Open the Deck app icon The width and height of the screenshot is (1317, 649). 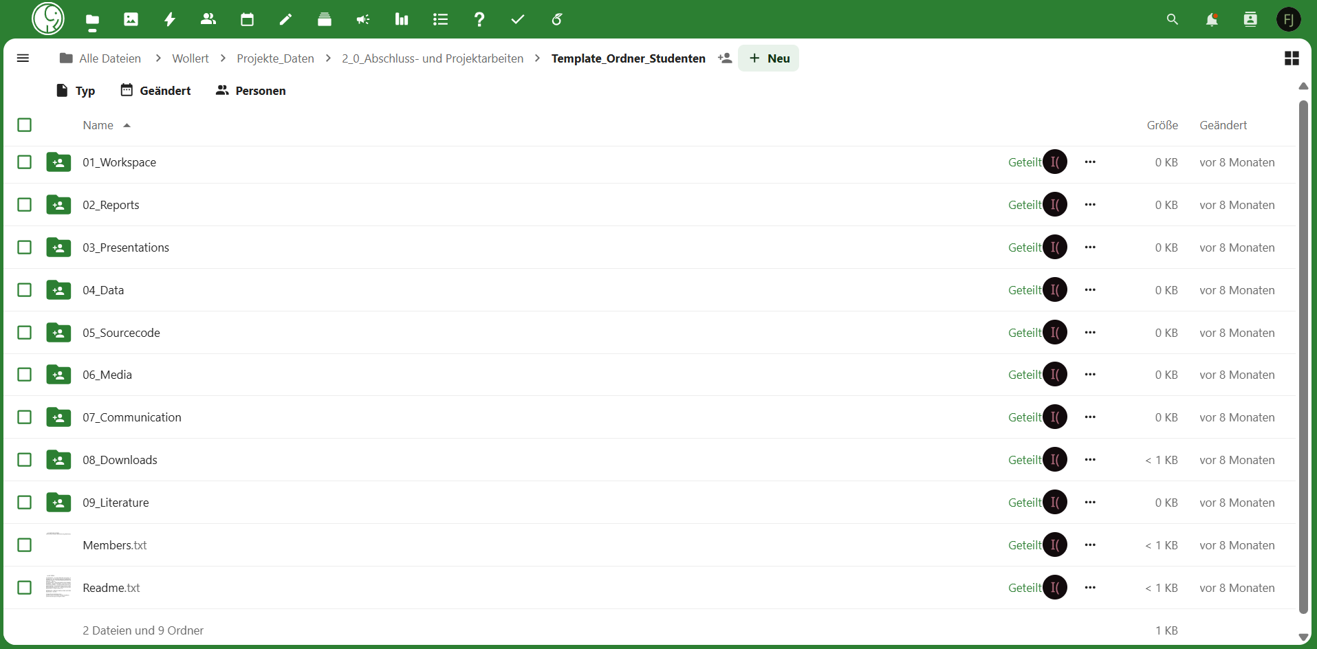325,19
